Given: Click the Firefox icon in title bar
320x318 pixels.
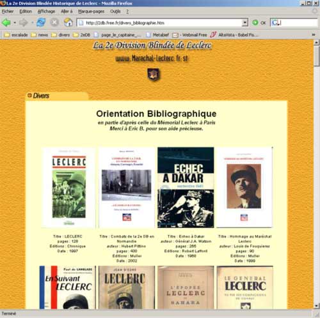Looking at the screenshot, I should 3,3.
